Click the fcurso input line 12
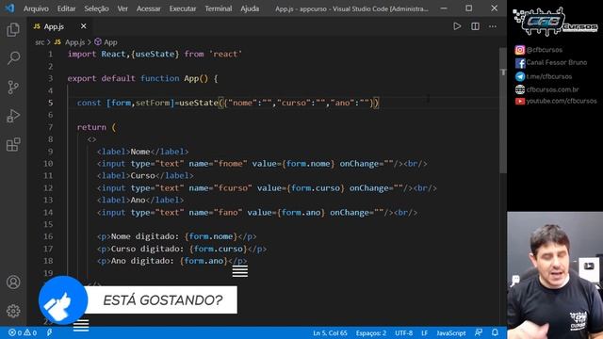Viewport: 603px width, 339px height. click(x=267, y=188)
